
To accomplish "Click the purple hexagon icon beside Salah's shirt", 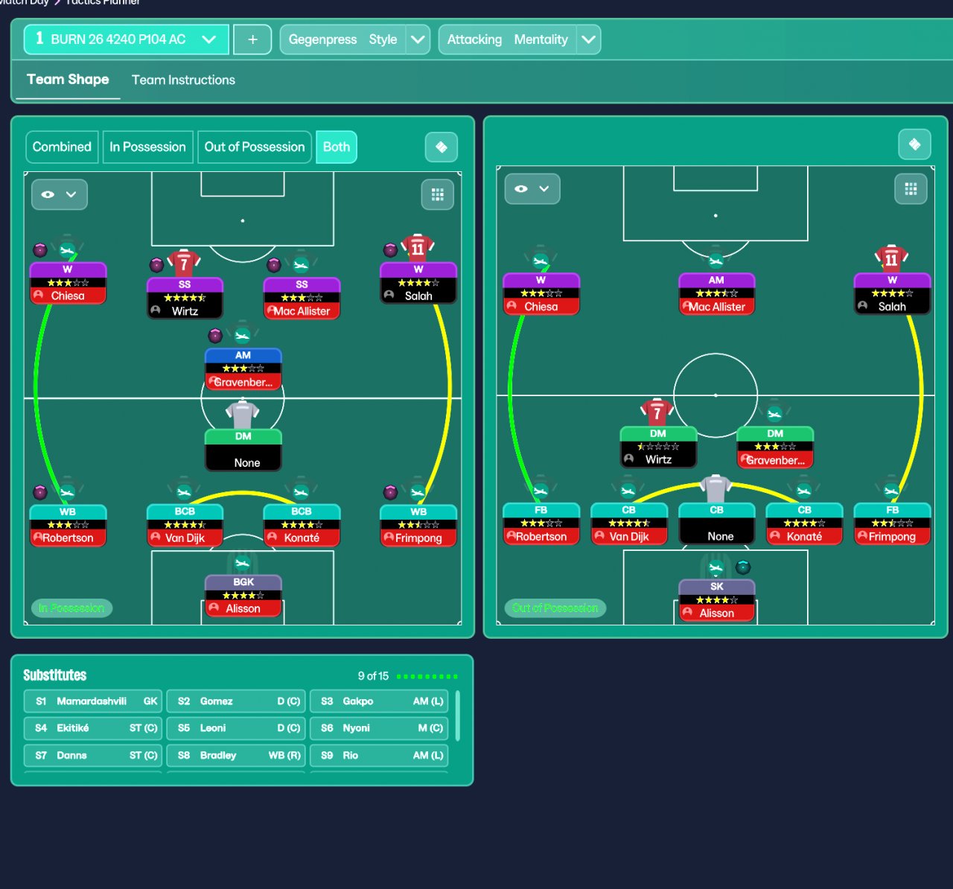I will (x=390, y=249).
